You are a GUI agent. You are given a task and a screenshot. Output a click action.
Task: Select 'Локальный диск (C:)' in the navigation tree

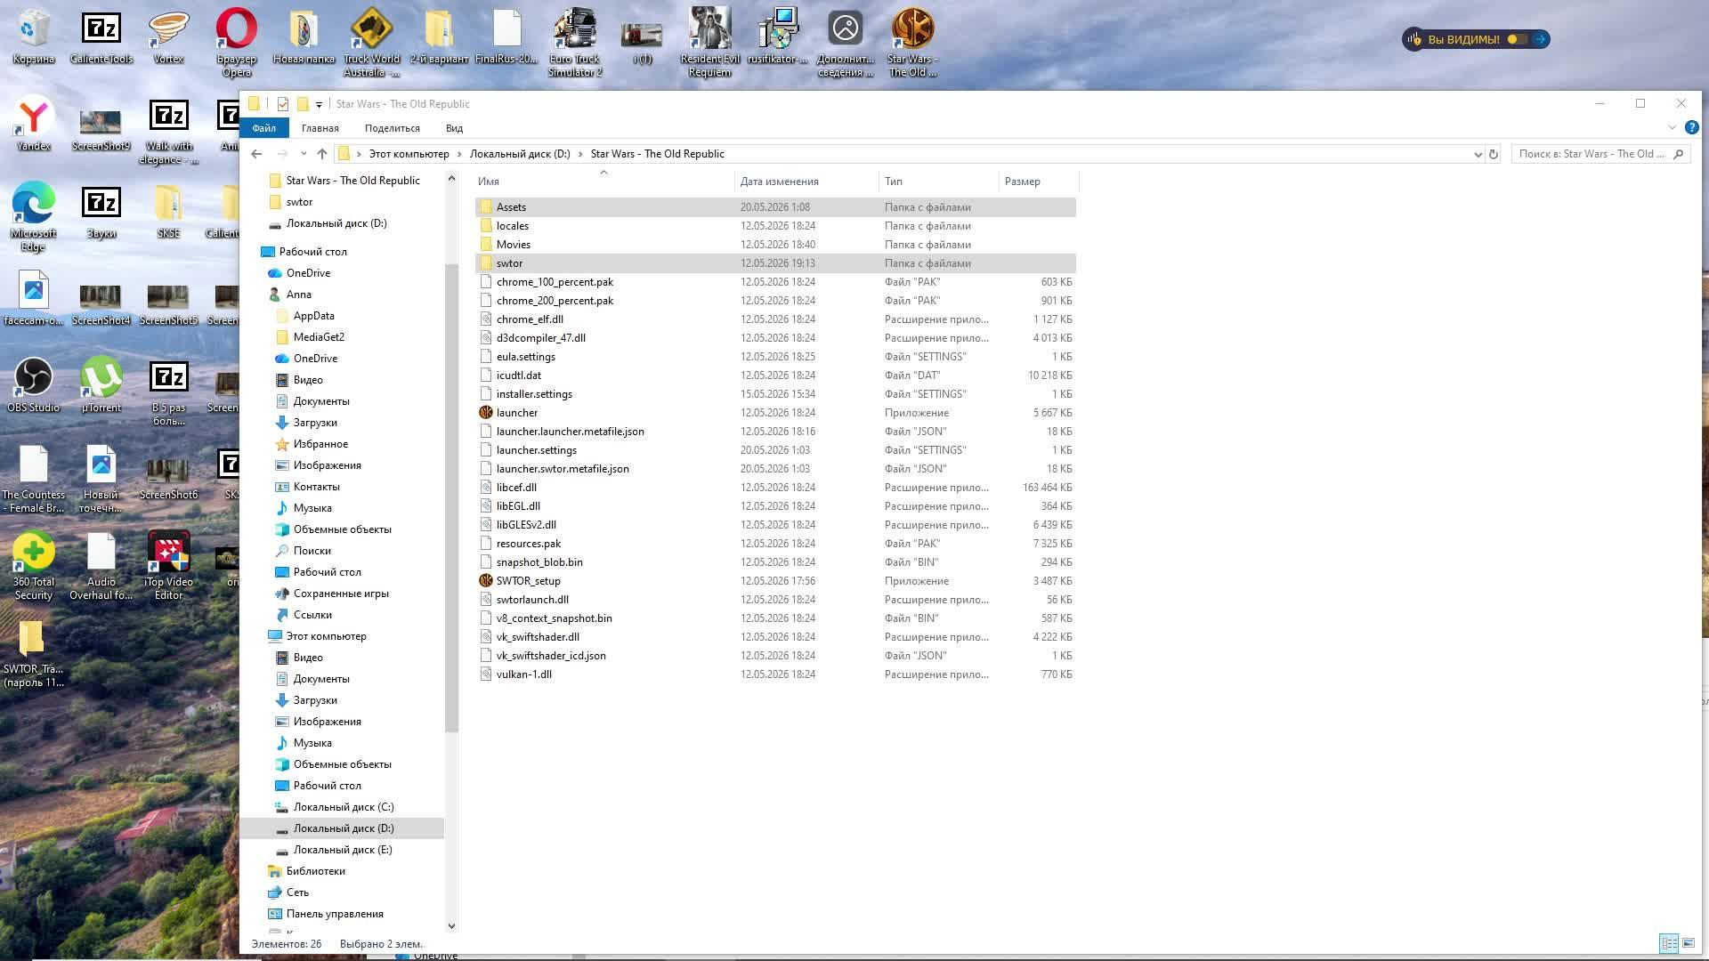[x=343, y=807]
